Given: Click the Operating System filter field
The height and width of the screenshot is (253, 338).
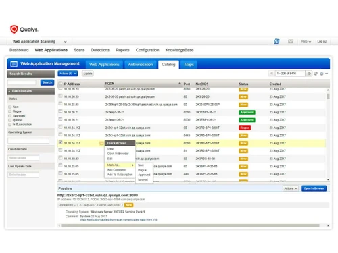Looking at the screenshot, I should 28,141.
